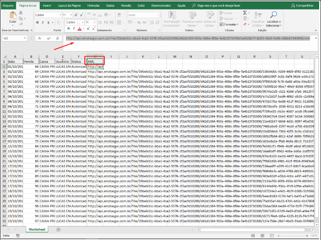The height and width of the screenshot is (240, 321).
Task: Cancel the formula bar entry with the X
Action: click(40, 38)
